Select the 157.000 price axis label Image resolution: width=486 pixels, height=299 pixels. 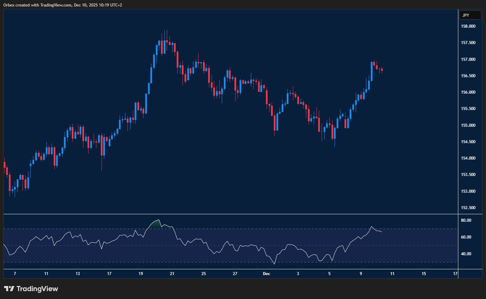468,59
